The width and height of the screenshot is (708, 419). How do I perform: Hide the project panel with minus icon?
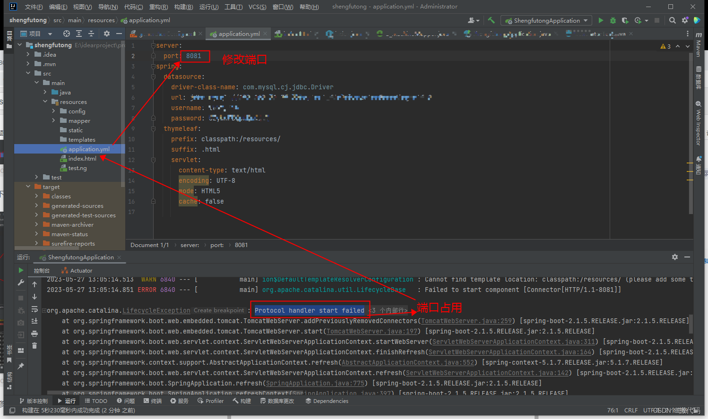coord(119,34)
